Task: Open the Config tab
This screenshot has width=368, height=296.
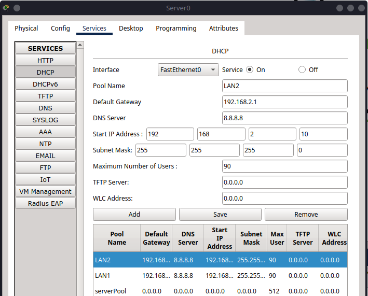Action: 60,29
